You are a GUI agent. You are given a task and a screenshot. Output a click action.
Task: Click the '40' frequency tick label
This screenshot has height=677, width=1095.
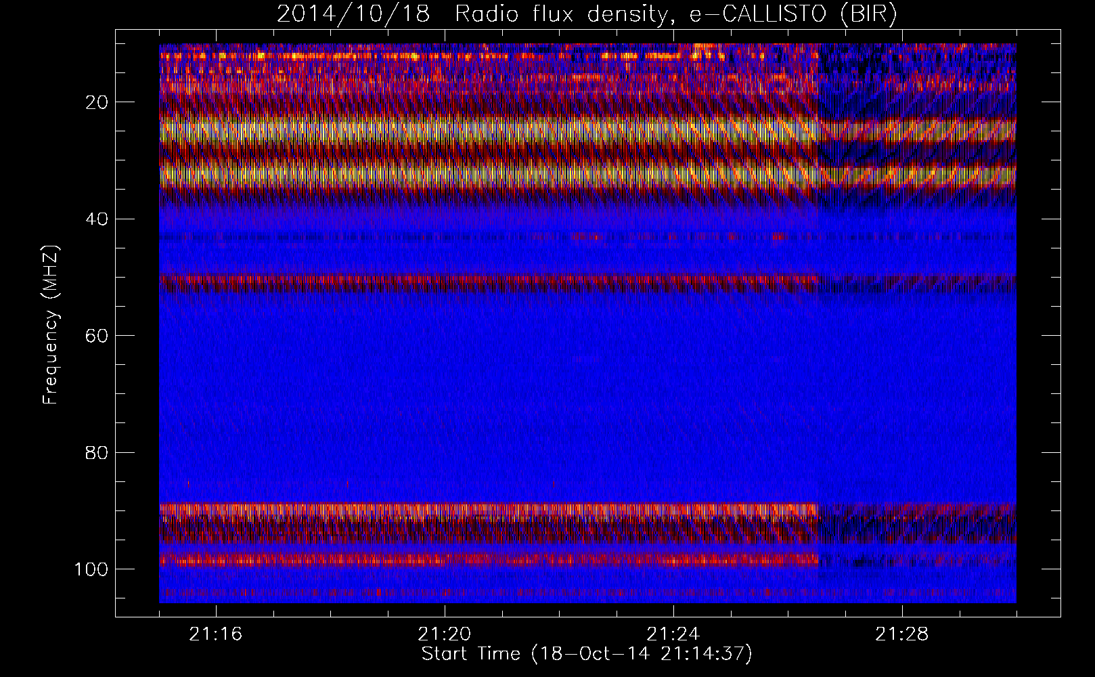[x=95, y=219]
